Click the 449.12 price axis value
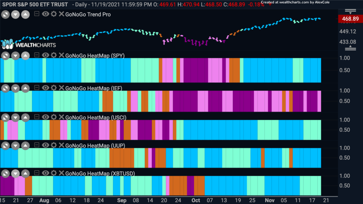This screenshot has height=204, width=363. [x=347, y=32]
